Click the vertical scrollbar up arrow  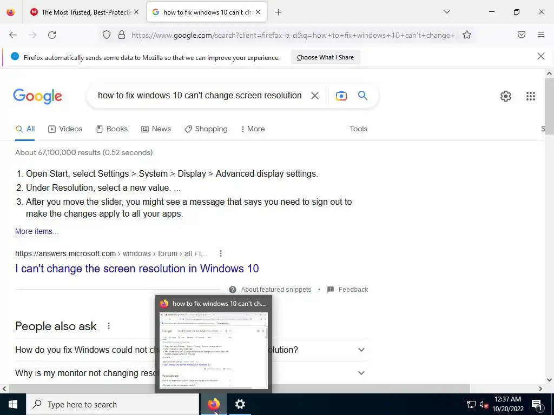pos(549,73)
